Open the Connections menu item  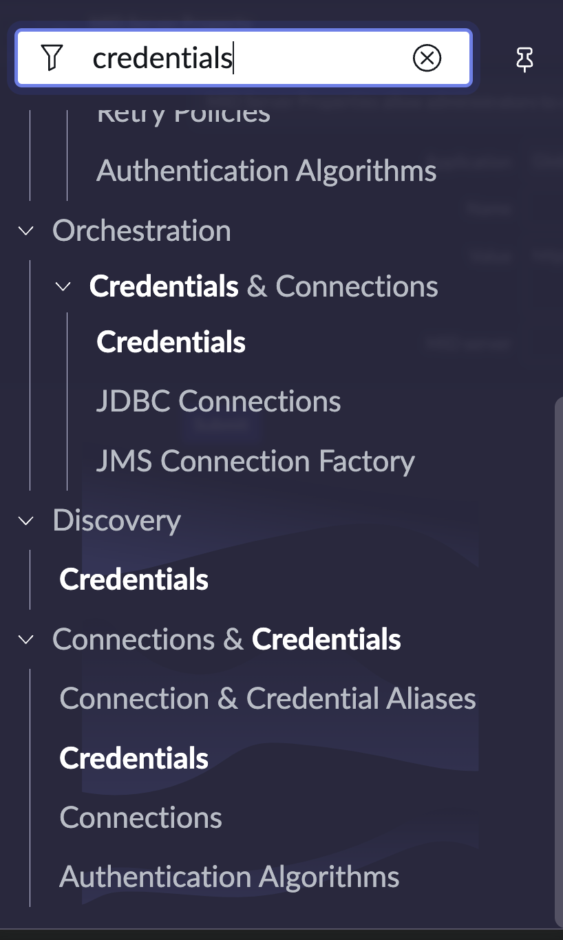point(140,818)
